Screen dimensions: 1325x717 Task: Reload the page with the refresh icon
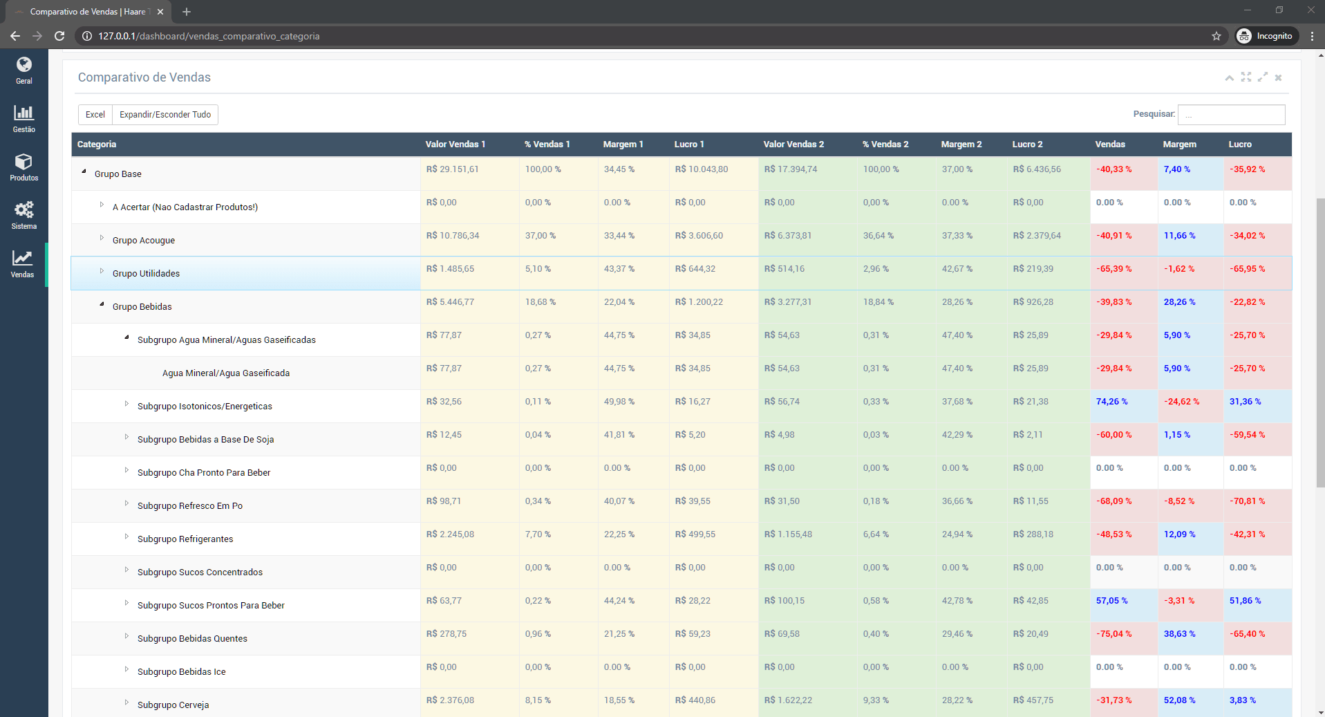60,36
